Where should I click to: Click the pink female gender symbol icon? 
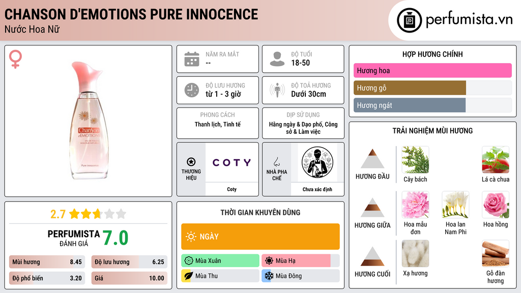15,59
